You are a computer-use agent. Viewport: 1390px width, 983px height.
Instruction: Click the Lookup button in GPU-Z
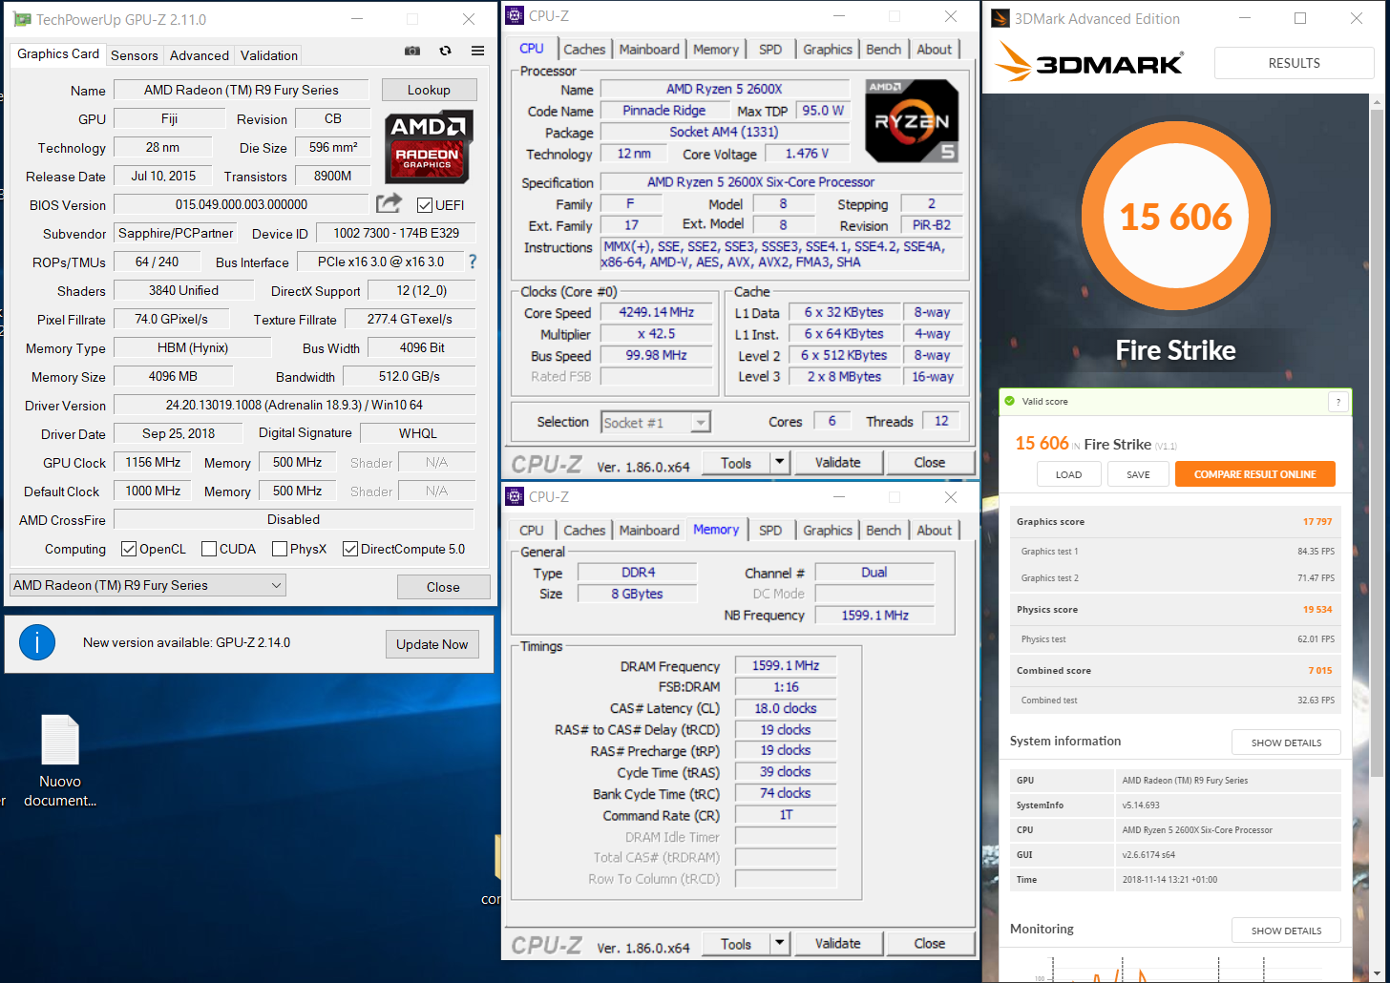pyautogui.click(x=429, y=90)
